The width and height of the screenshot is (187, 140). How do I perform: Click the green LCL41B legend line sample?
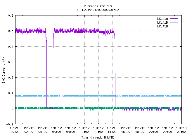pos(174,22)
